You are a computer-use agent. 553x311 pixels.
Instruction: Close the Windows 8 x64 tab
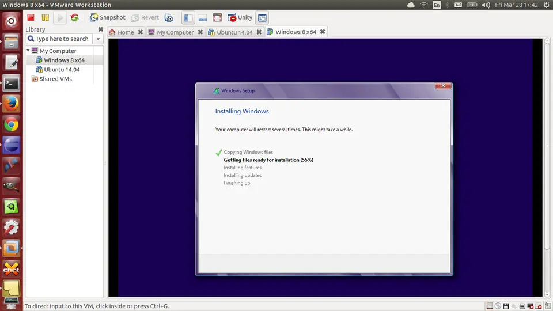(x=323, y=32)
